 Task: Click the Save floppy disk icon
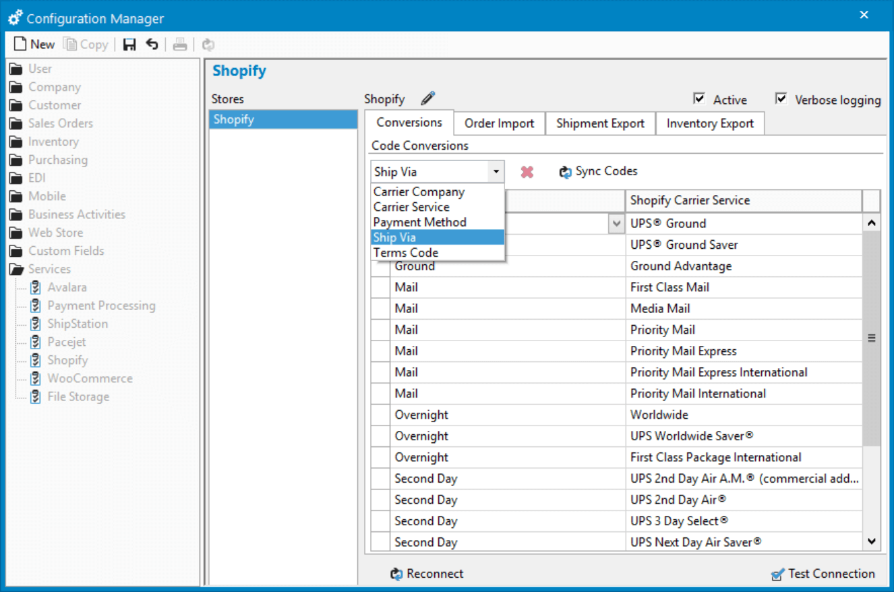(129, 45)
